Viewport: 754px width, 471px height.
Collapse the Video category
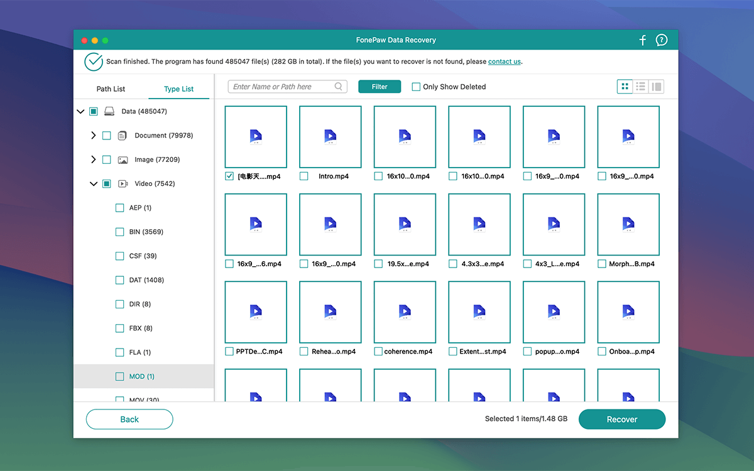tap(94, 184)
